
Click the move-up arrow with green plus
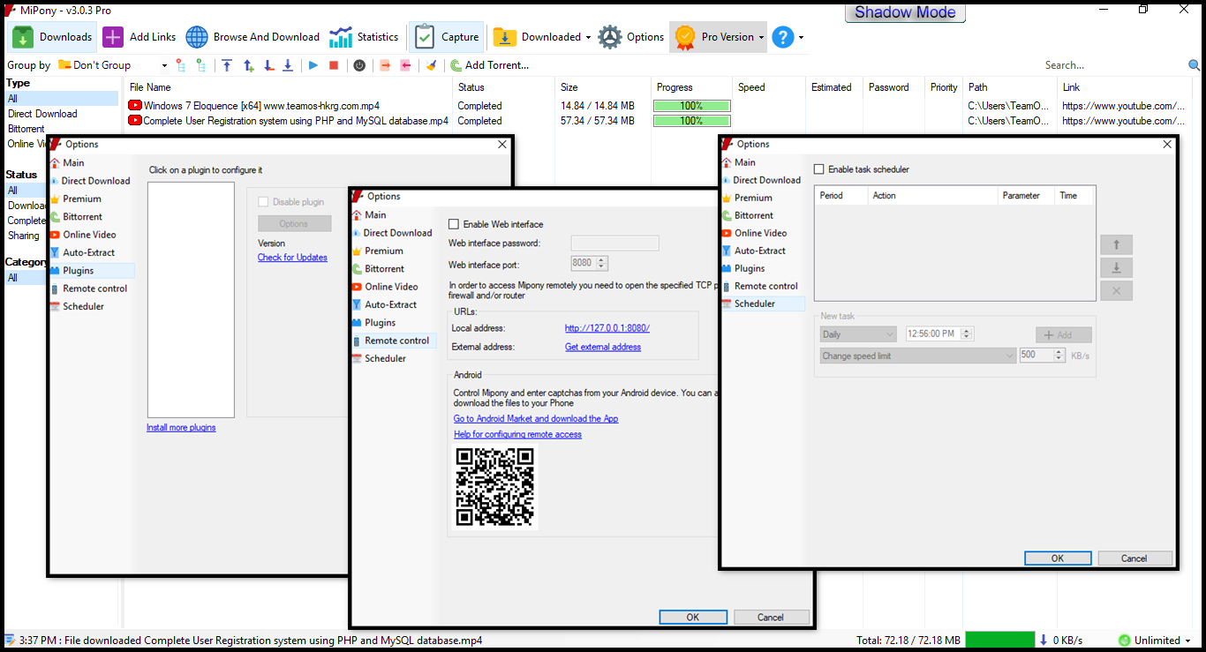pos(248,65)
